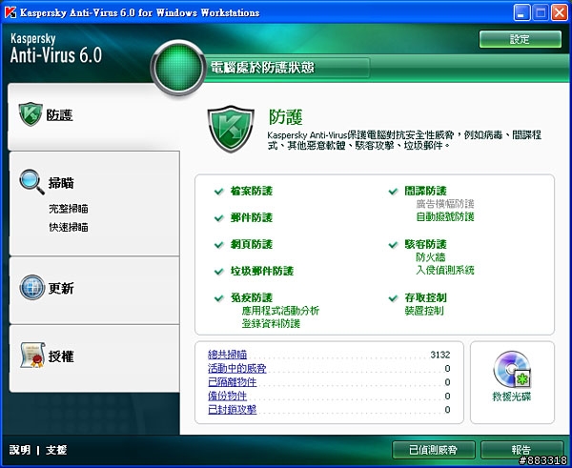The width and height of the screenshot is (572, 468).
Task: Click 防火牆 sub-item
Action: [x=431, y=257]
